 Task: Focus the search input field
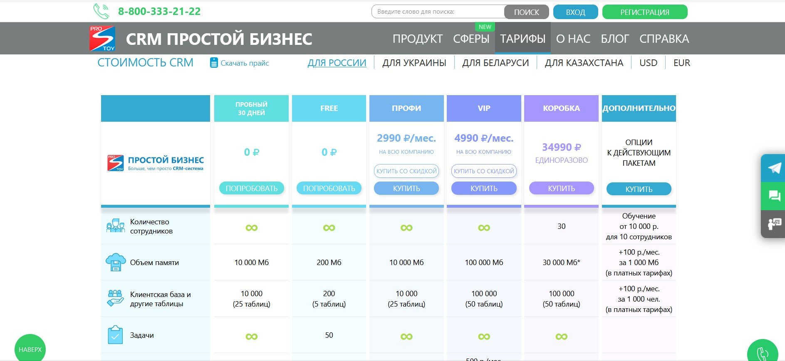pyautogui.click(x=437, y=12)
